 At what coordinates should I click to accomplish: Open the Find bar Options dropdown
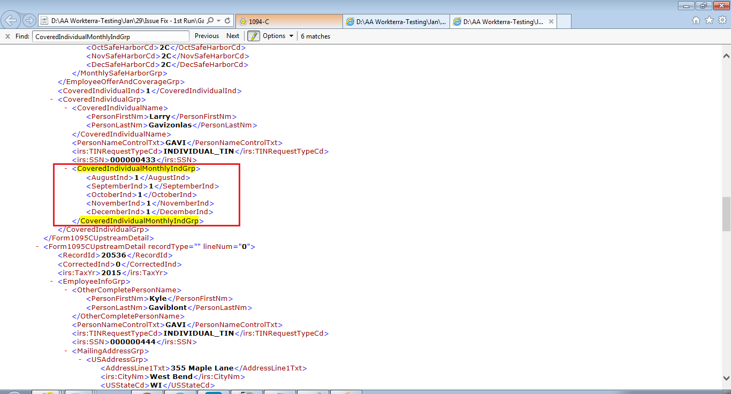(x=278, y=36)
